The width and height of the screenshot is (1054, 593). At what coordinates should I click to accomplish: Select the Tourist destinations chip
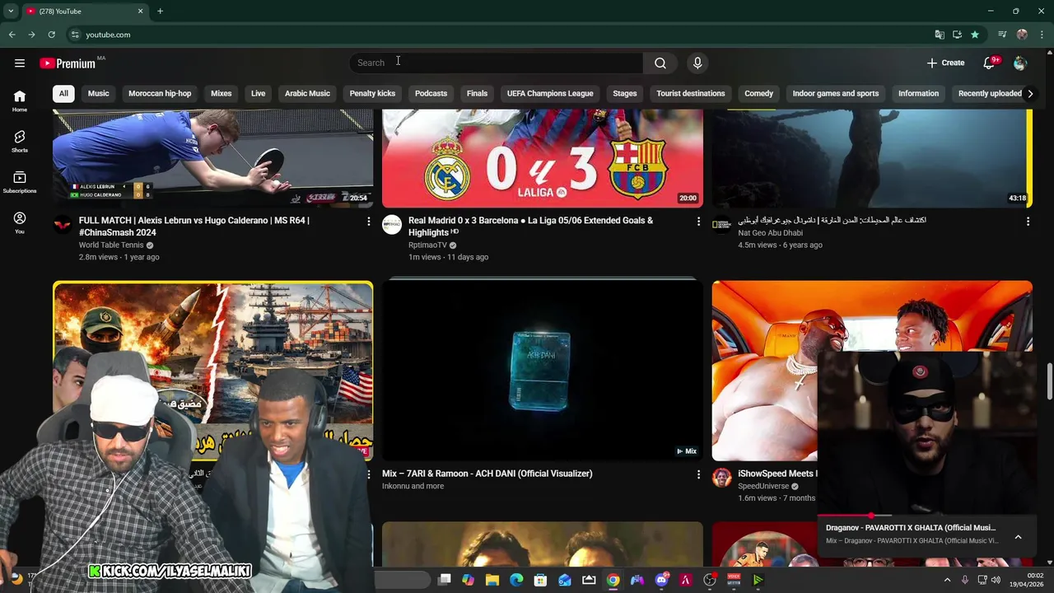[x=691, y=93]
